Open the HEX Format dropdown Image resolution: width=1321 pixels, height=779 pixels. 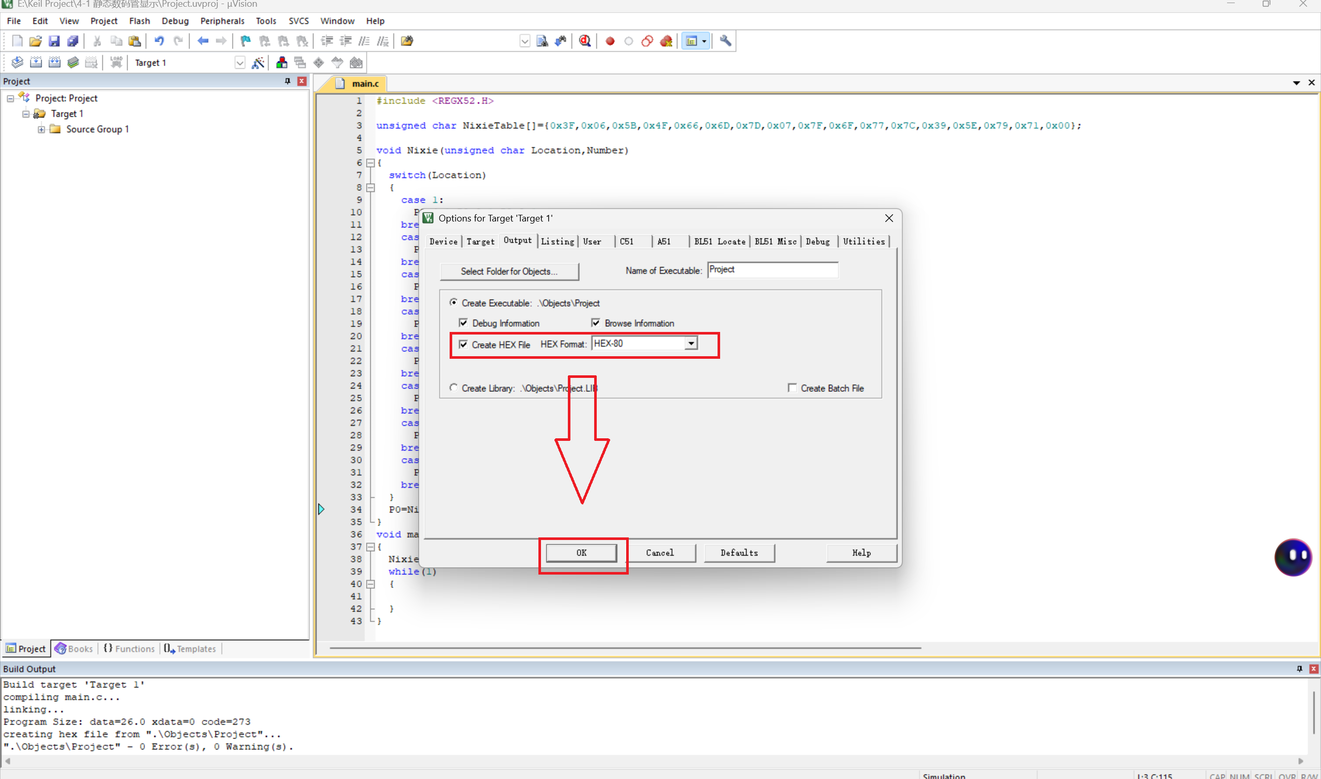pos(691,343)
